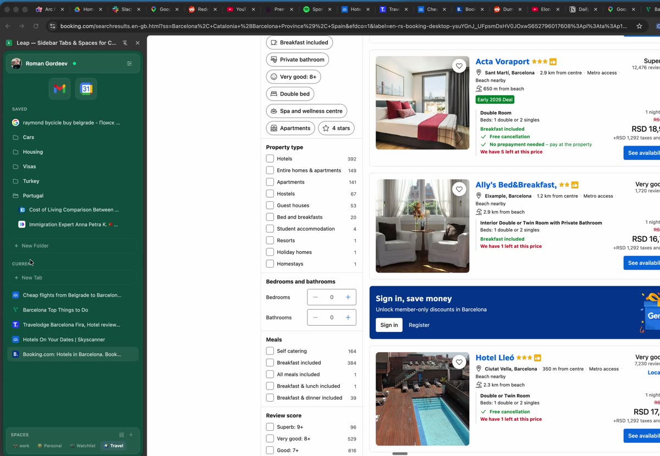This screenshot has height=456, width=660.
Task: Increase bathrooms count with plus
Action: (x=348, y=318)
